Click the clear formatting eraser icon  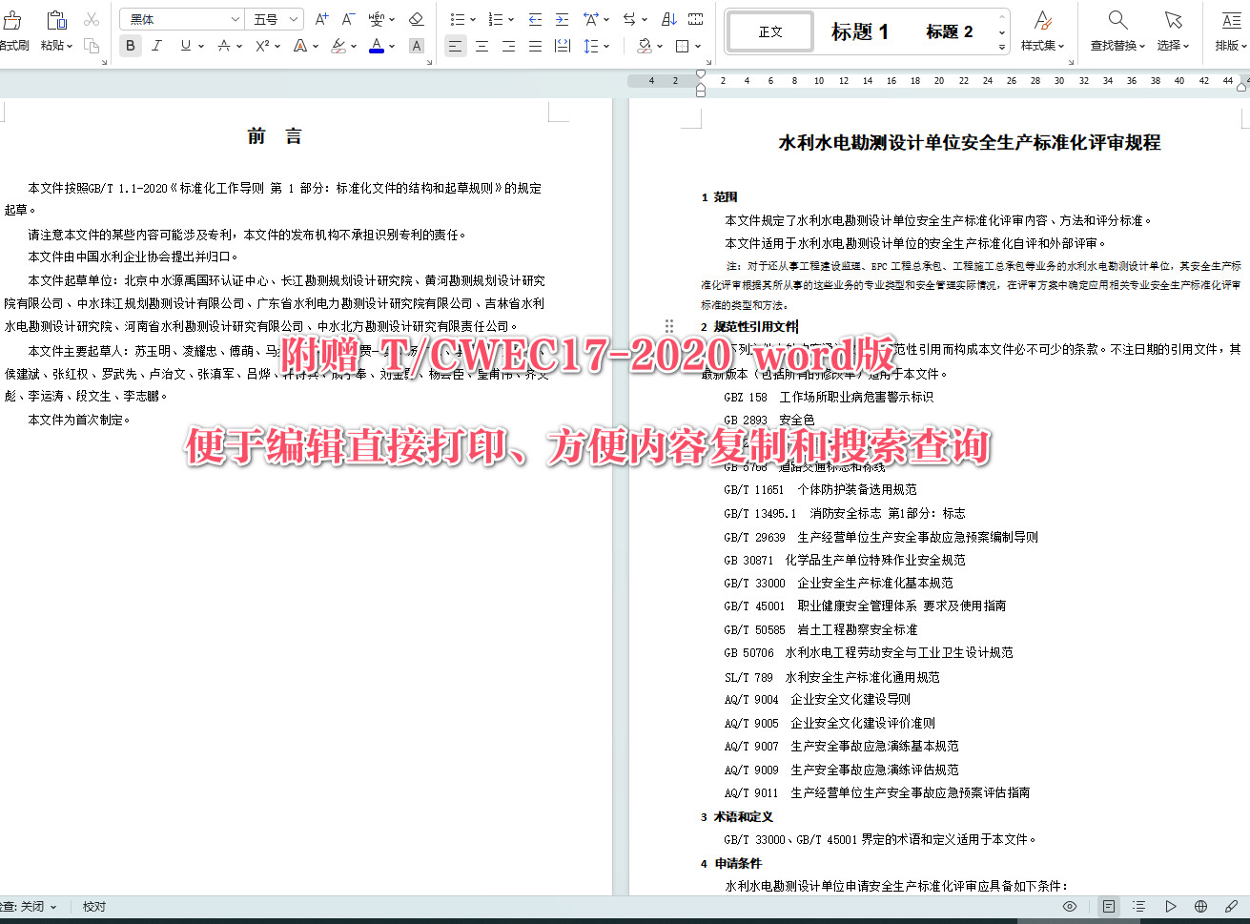pyautogui.click(x=416, y=19)
